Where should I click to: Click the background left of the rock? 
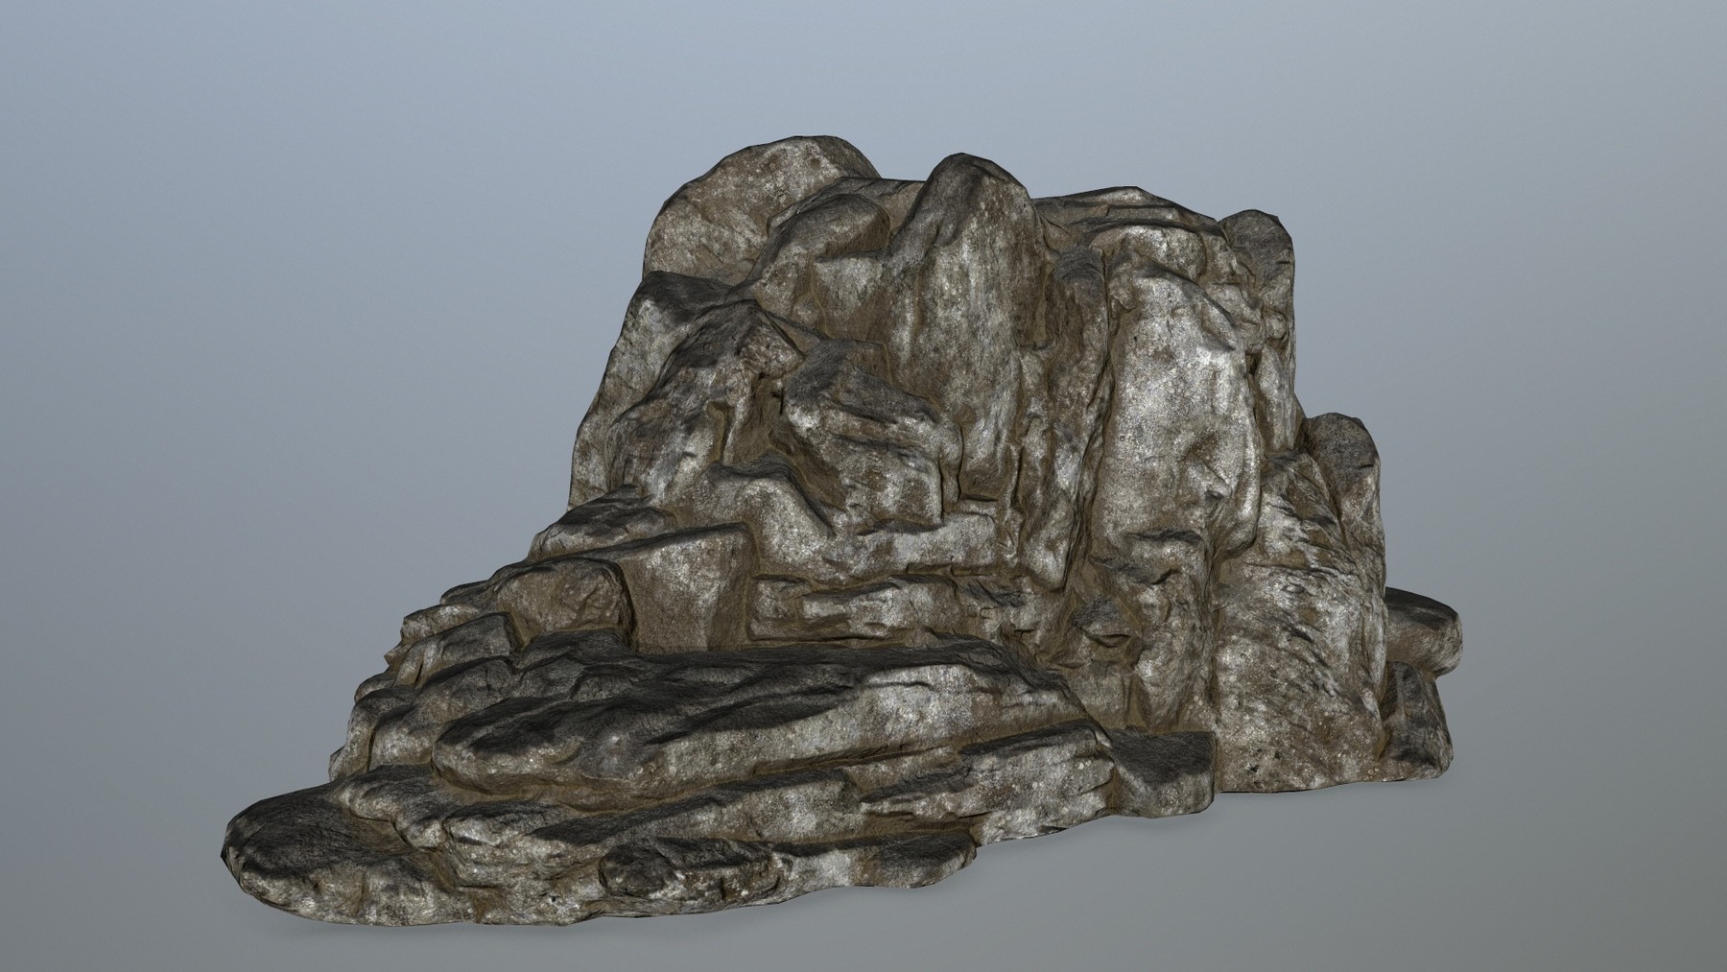(x=192, y=480)
